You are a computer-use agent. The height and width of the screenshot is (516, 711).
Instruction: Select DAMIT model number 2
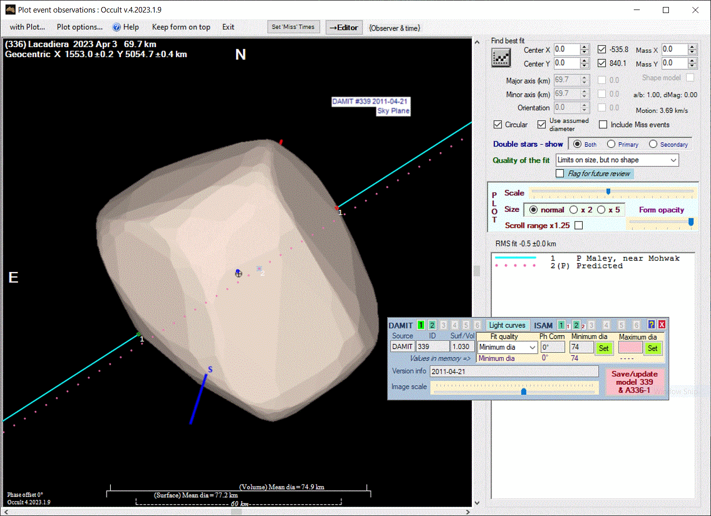pos(432,325)
